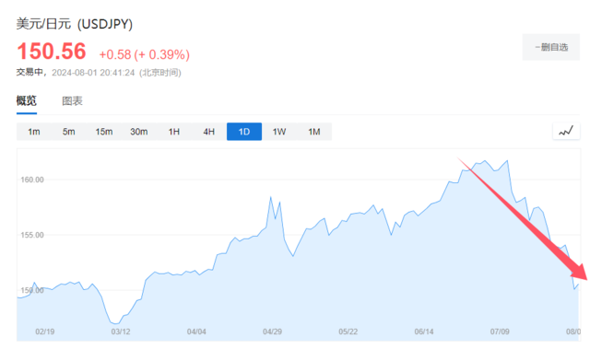Image resolution: width=590 pixels, height=349 pixels.
Task: Switch to the 图表 chart tab
Action: (72, 100)
